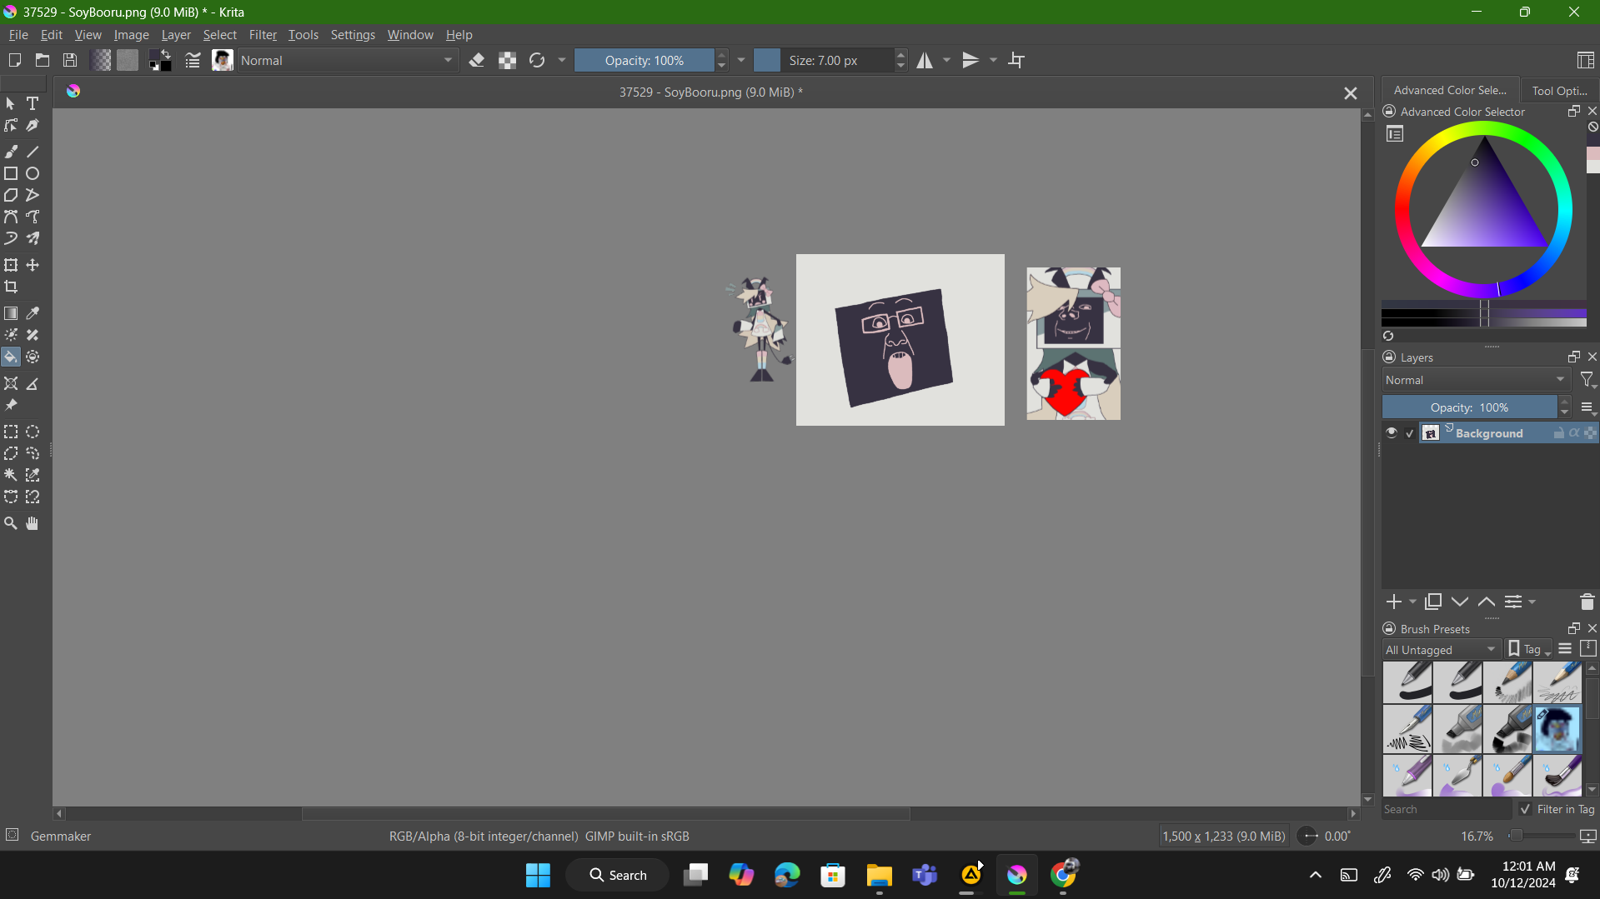Expand opacity slider options arrow

point(741,60)
